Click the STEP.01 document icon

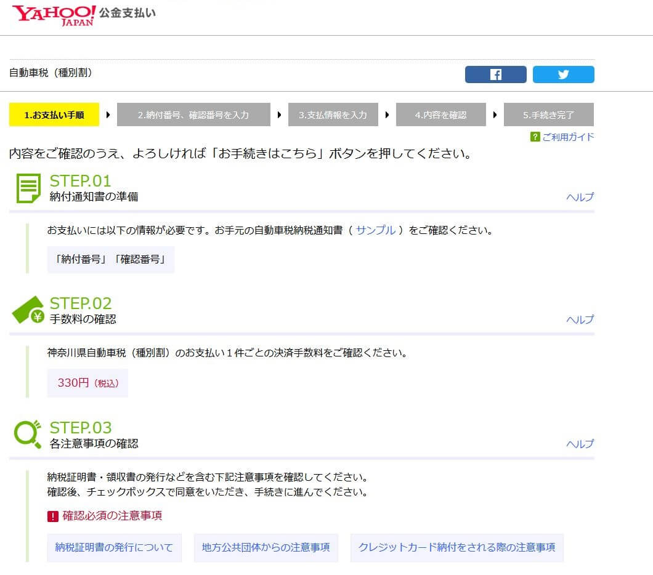pyautogui.click(x=28, y=188)
